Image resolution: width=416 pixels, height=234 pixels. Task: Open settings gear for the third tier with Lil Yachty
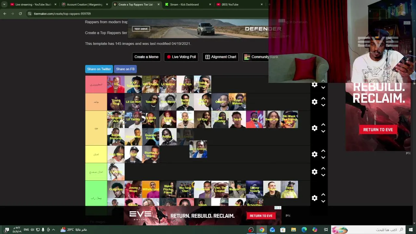point(314,128)
